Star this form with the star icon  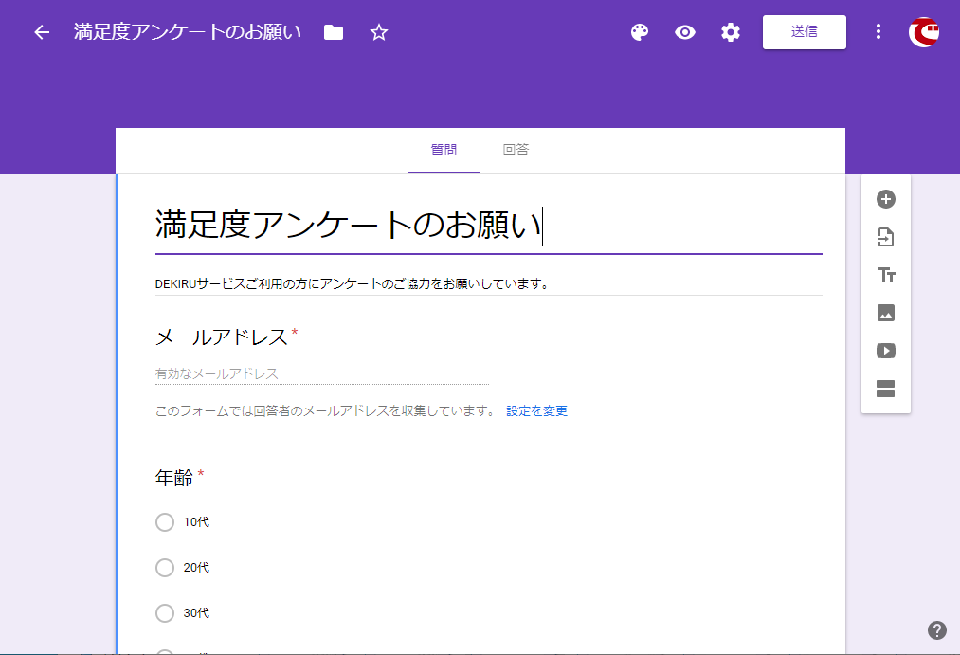coord(379,32)
